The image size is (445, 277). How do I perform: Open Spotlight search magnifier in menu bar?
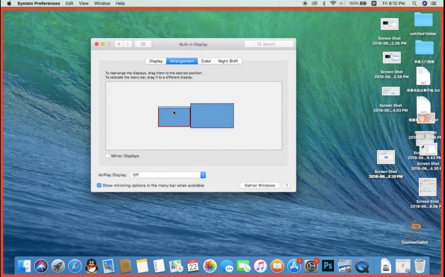[415, 3]
